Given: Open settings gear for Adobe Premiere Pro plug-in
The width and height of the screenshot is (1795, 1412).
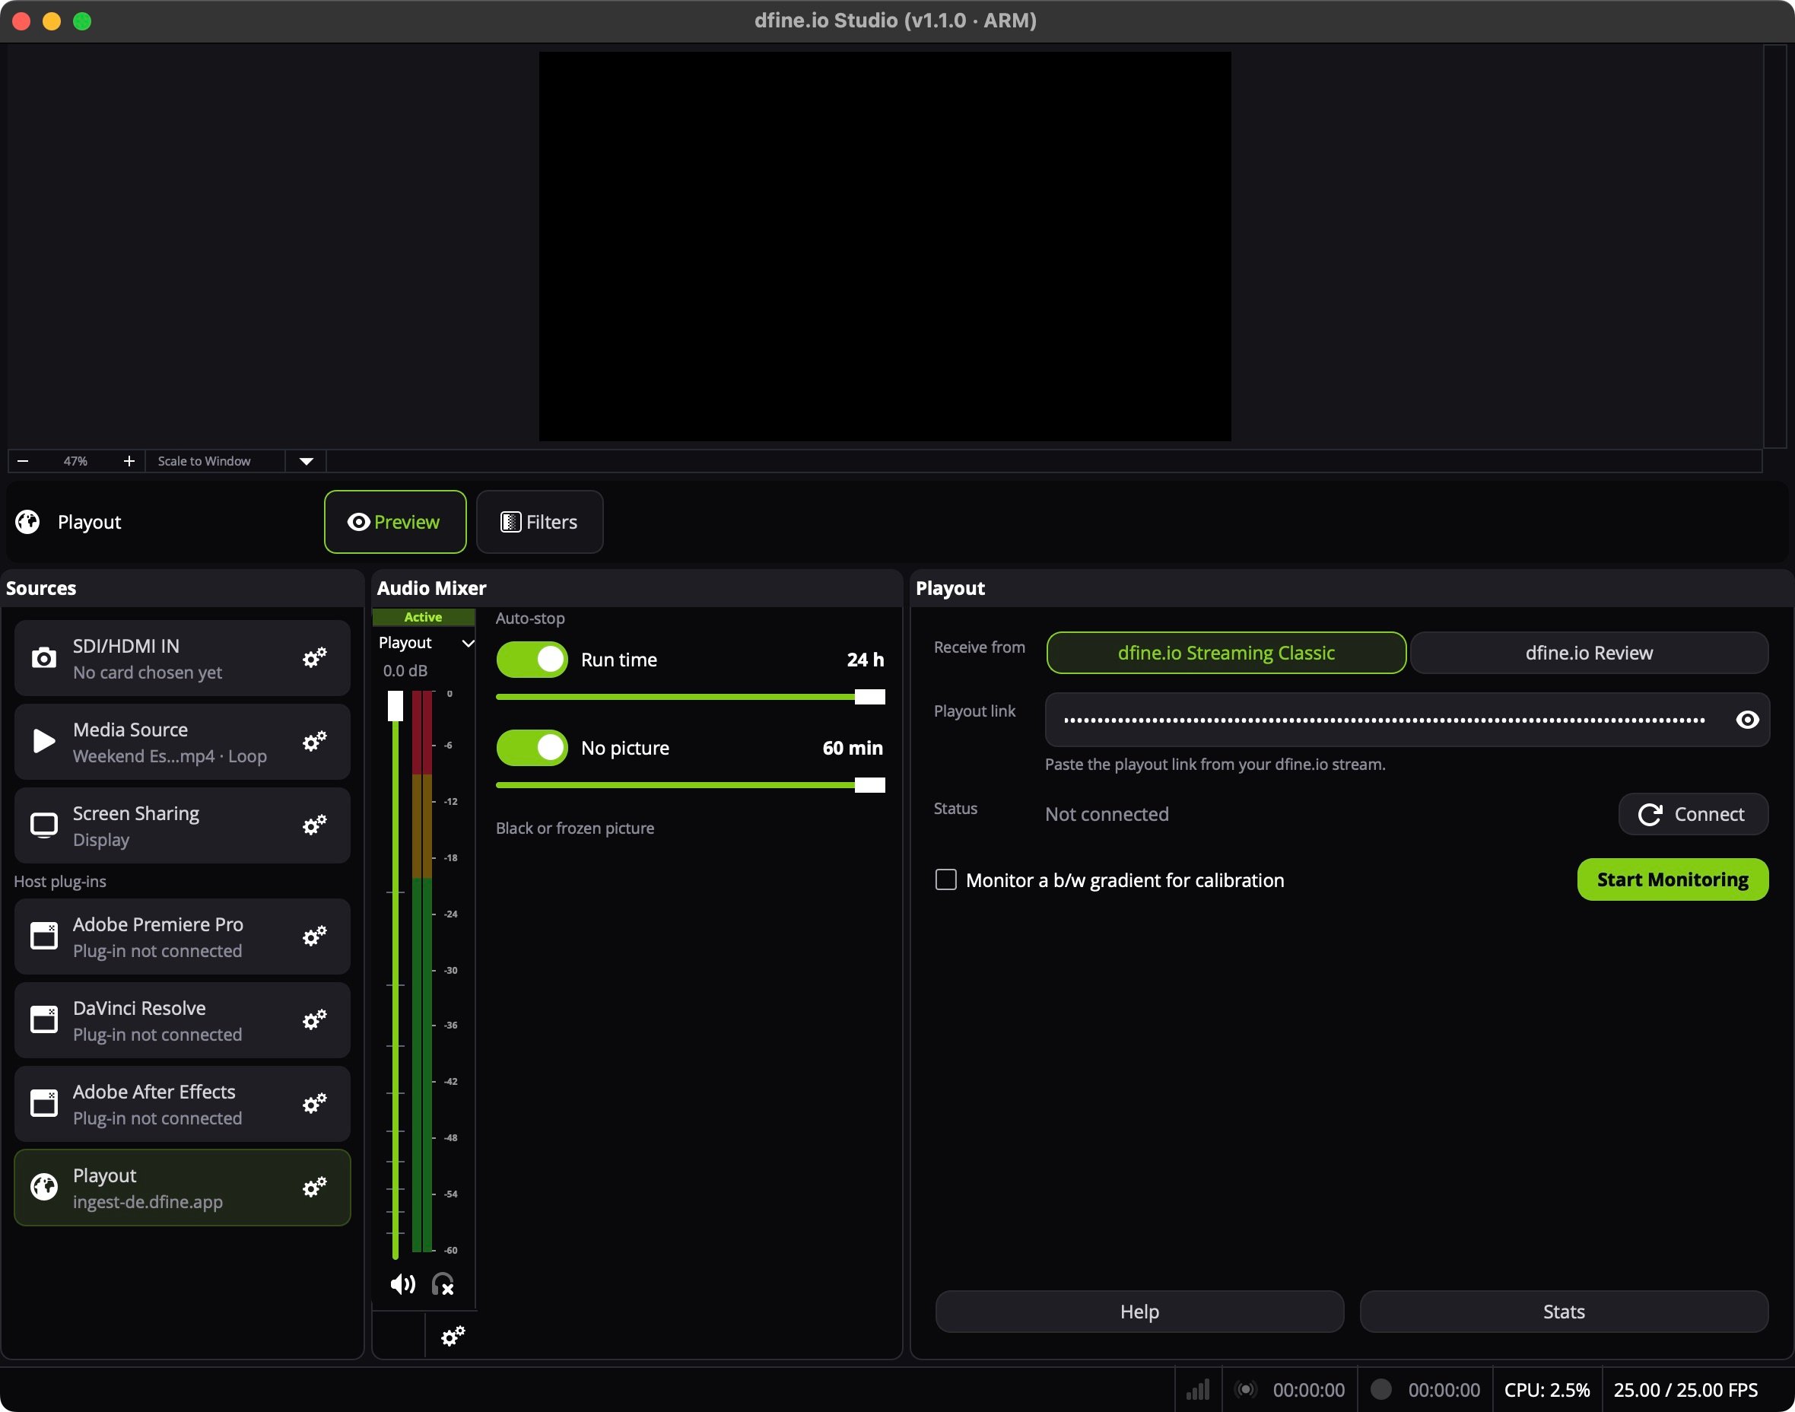Looking at the screenshot, I should tap(314, 937).
